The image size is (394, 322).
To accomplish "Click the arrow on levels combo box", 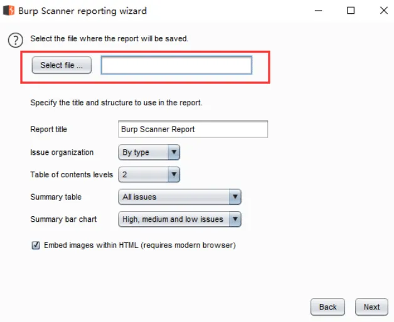I will [174, 175].
